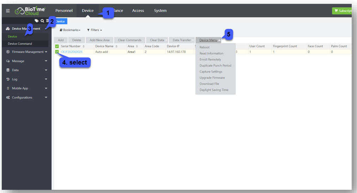
Task: Expand the Firmware Management section arrow
Action: tap(46, 52)
